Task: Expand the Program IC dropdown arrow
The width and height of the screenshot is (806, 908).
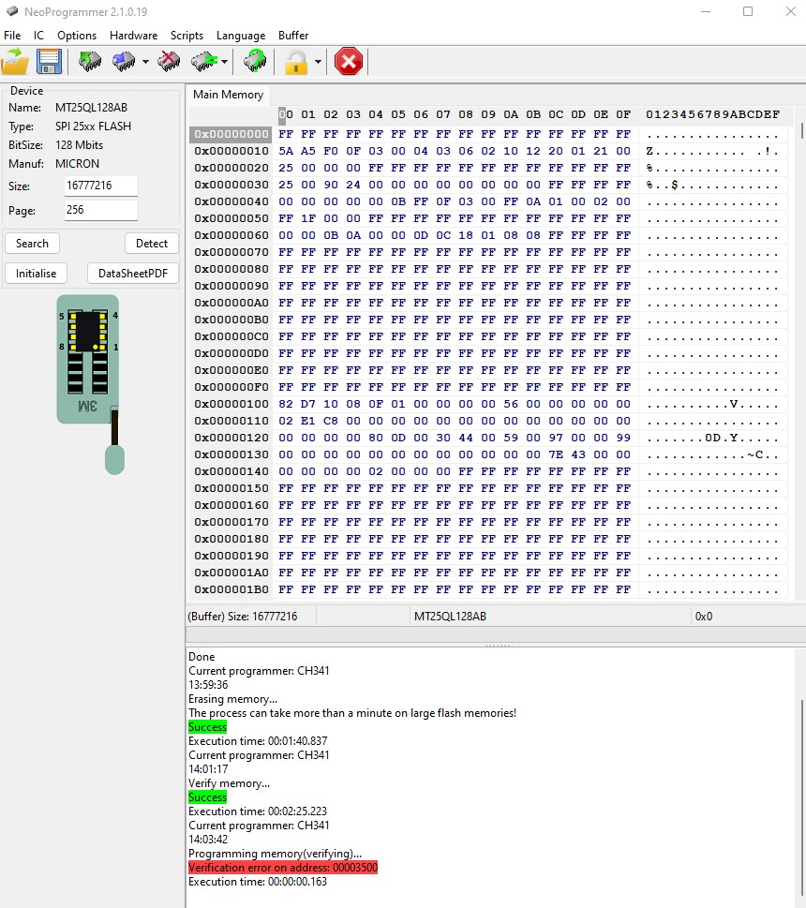Action: 145,63
